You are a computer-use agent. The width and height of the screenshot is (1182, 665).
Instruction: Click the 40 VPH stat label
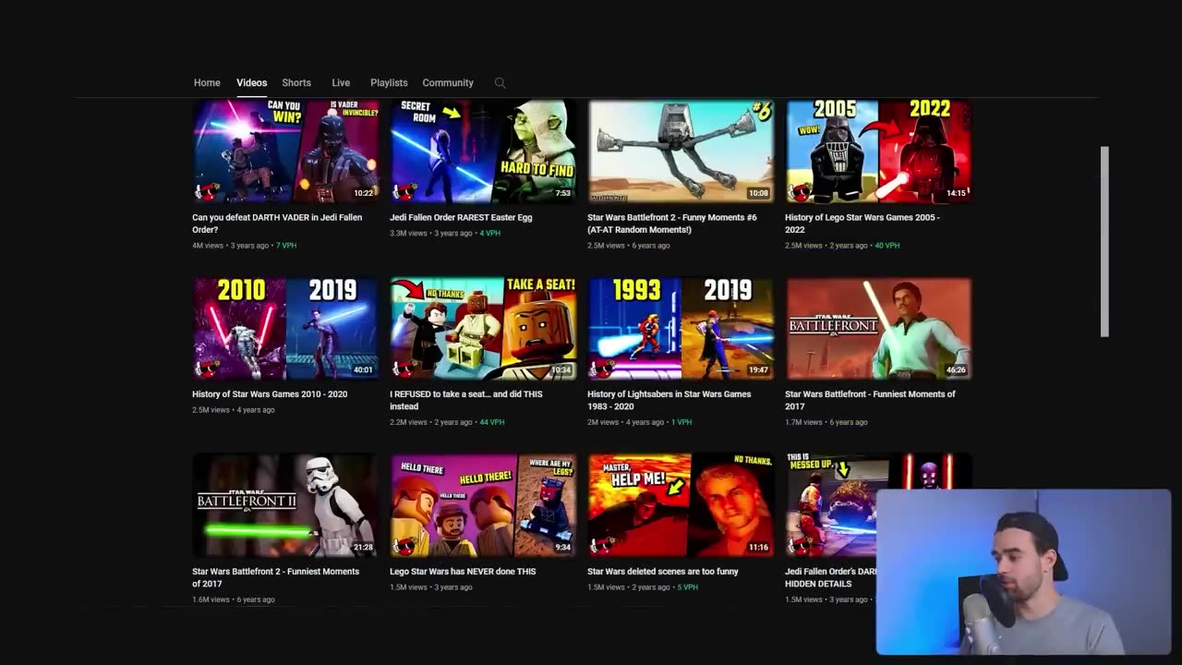pos(886,246)
